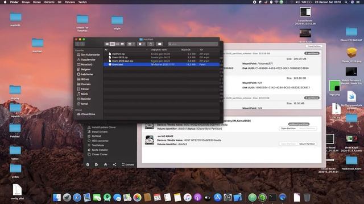
Task: Click the Finder share button
Action: pyautogui.click(x=151, y=44)
